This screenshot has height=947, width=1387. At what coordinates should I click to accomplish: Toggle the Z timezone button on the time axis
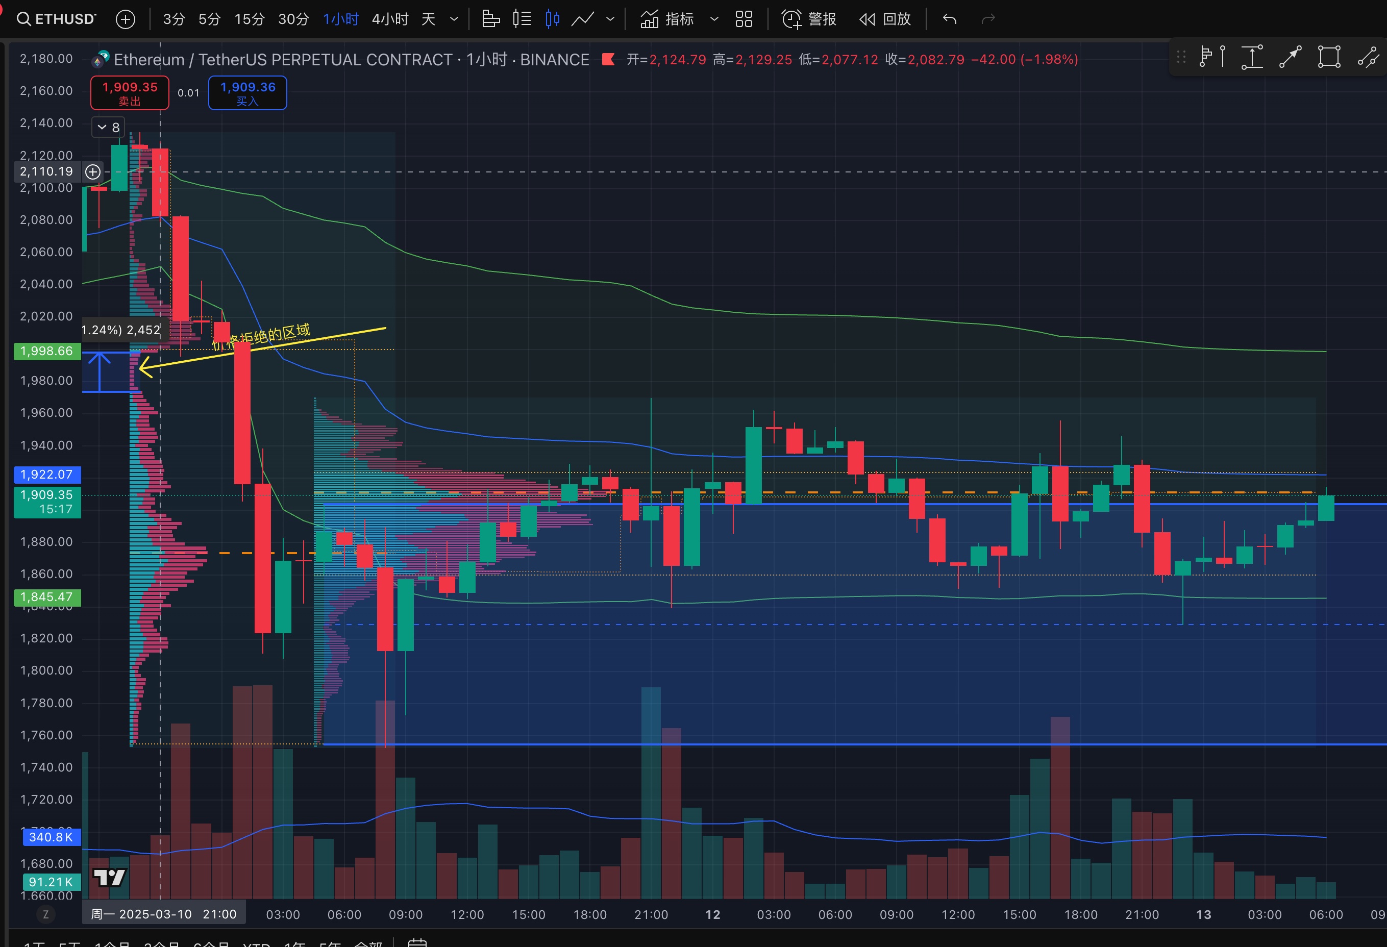tap(45, 914)
